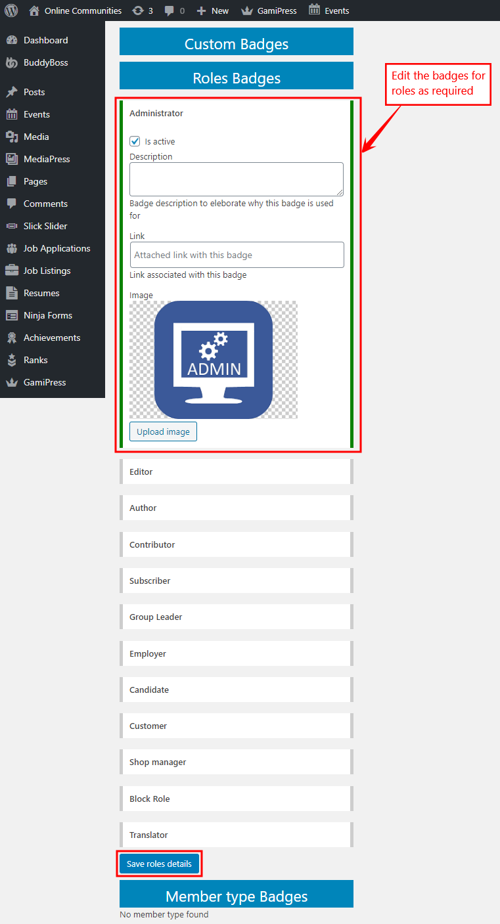Viewport: 500px width, 924px height.
Task: Click the Achievements award icon
Action: tap(12, 338)
